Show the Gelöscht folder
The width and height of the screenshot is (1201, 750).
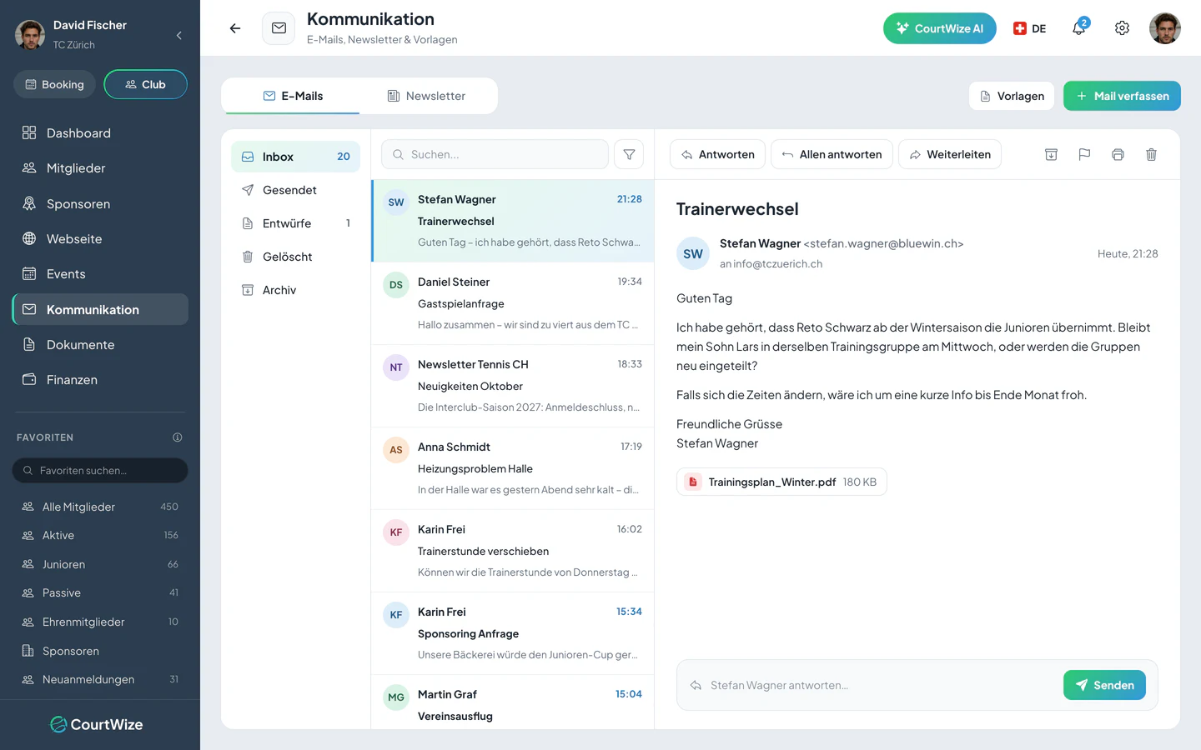tap(295, 257)
